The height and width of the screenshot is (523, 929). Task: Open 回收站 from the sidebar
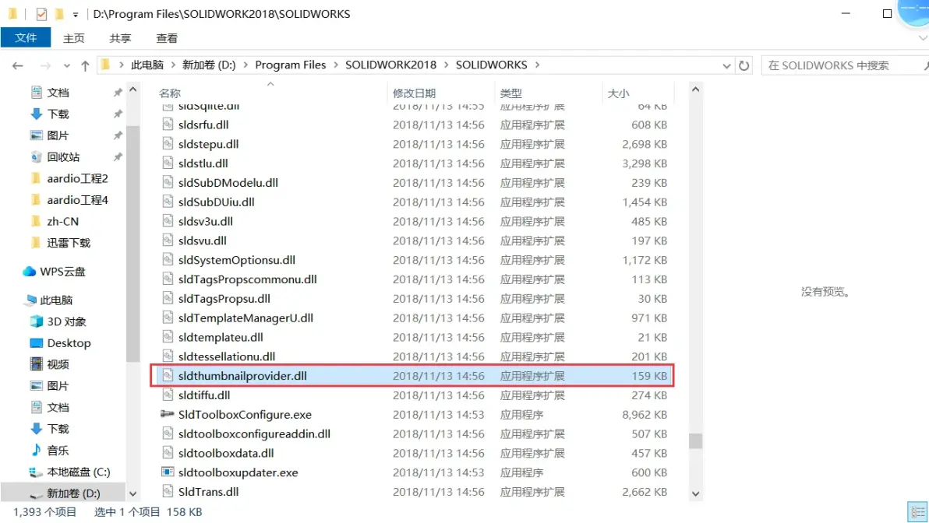(x=63, y=157)
